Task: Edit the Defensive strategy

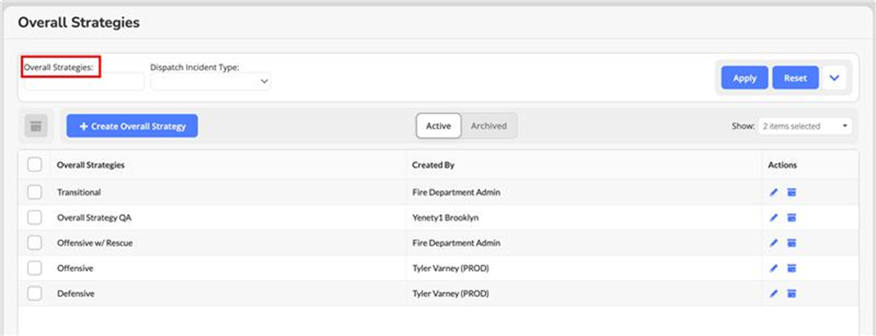Action: click(774, 294)
